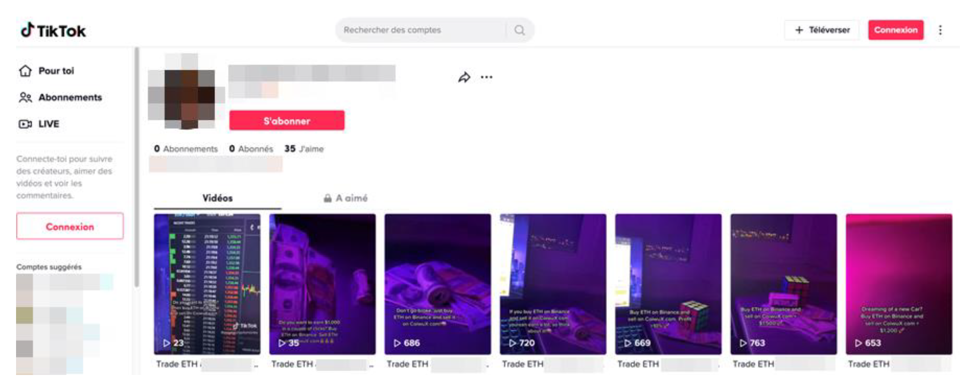Viewport: 973px width, 384px height.
Task: Play the video with 763 views
Action: 783,284
